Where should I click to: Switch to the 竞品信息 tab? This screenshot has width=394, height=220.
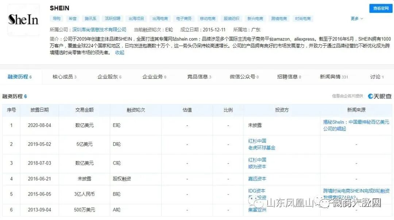(x=199, y=77)
